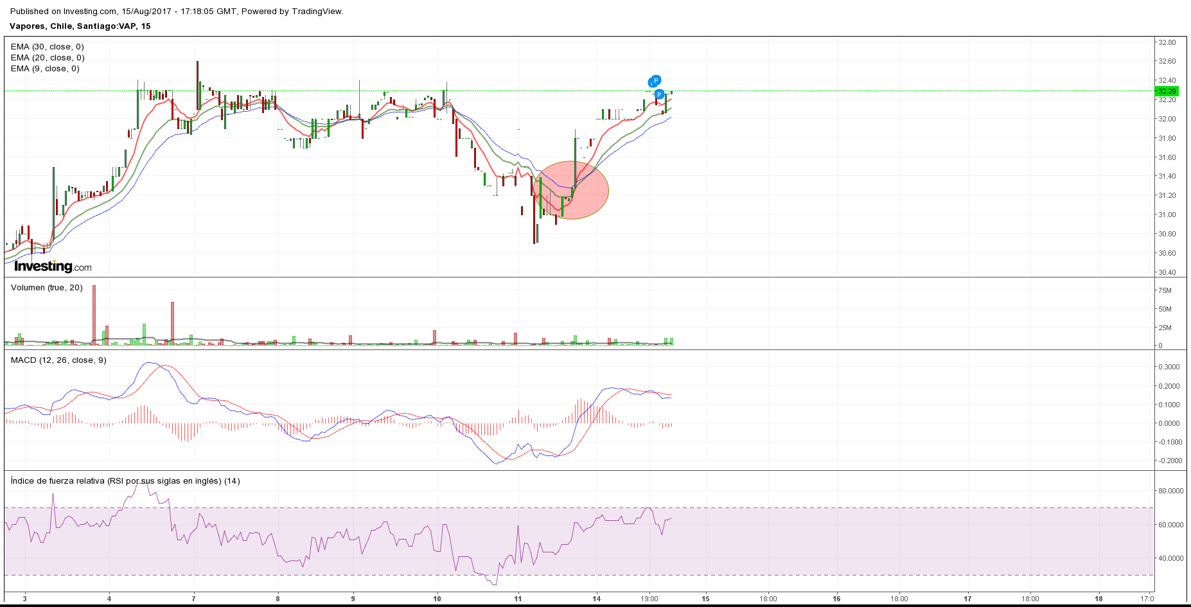Click date 8 on the time axis

[278, 599]
